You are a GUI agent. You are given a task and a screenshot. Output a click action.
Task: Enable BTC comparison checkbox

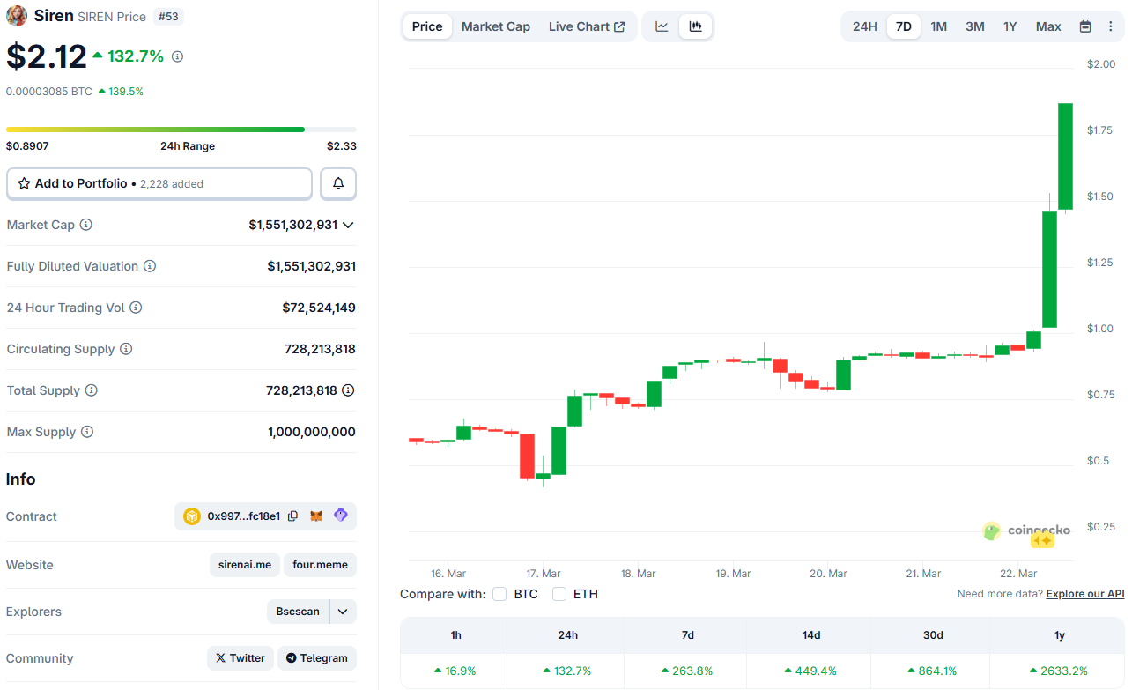(499, 594)
